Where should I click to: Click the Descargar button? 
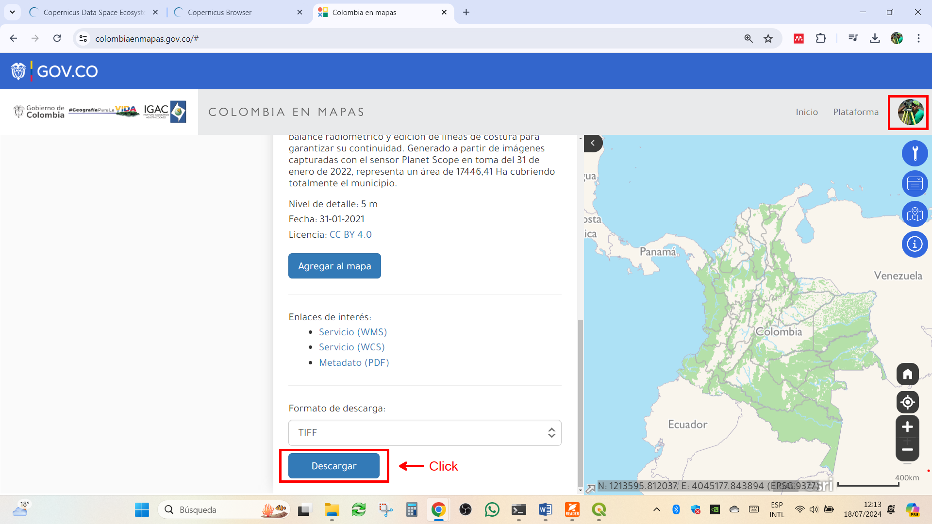tap(334, 466)
